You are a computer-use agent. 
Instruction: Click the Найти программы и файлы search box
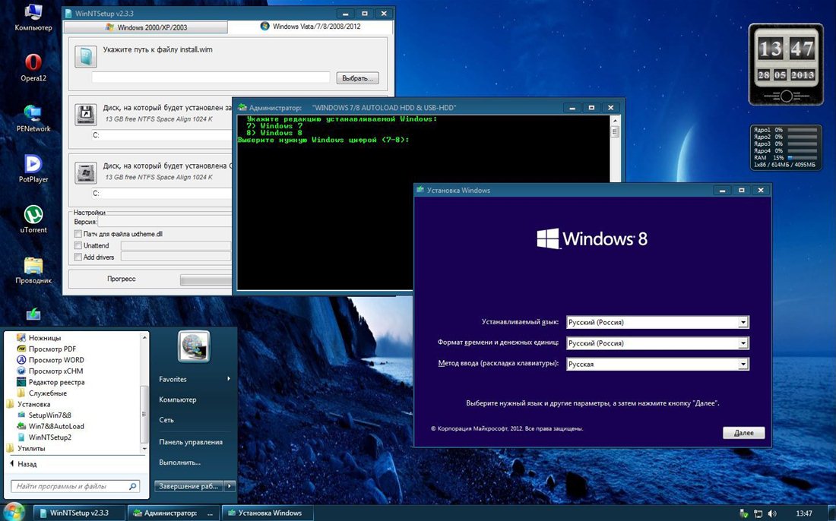(x=75, y=486)
